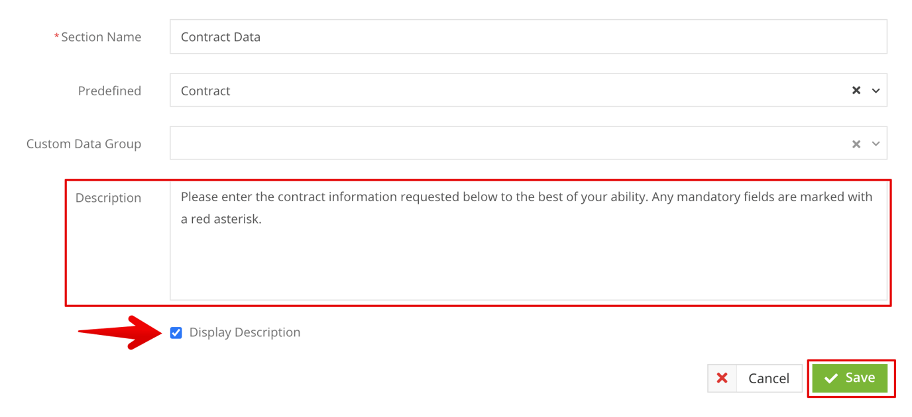912x417 pixels.
Task: Click the "Display Description" label text
Action: click(x=245, y=332)
